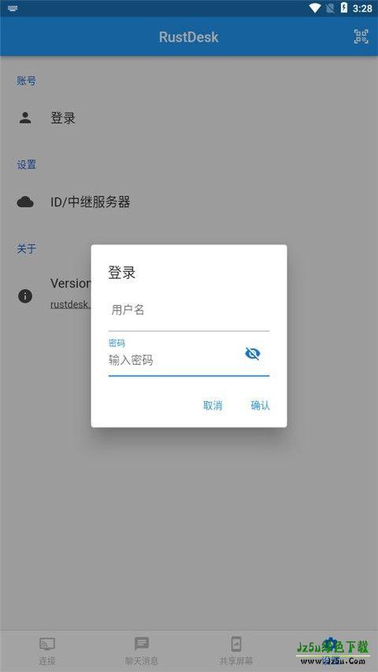
Task: Click the person account icon
Action: pos(25,118)
